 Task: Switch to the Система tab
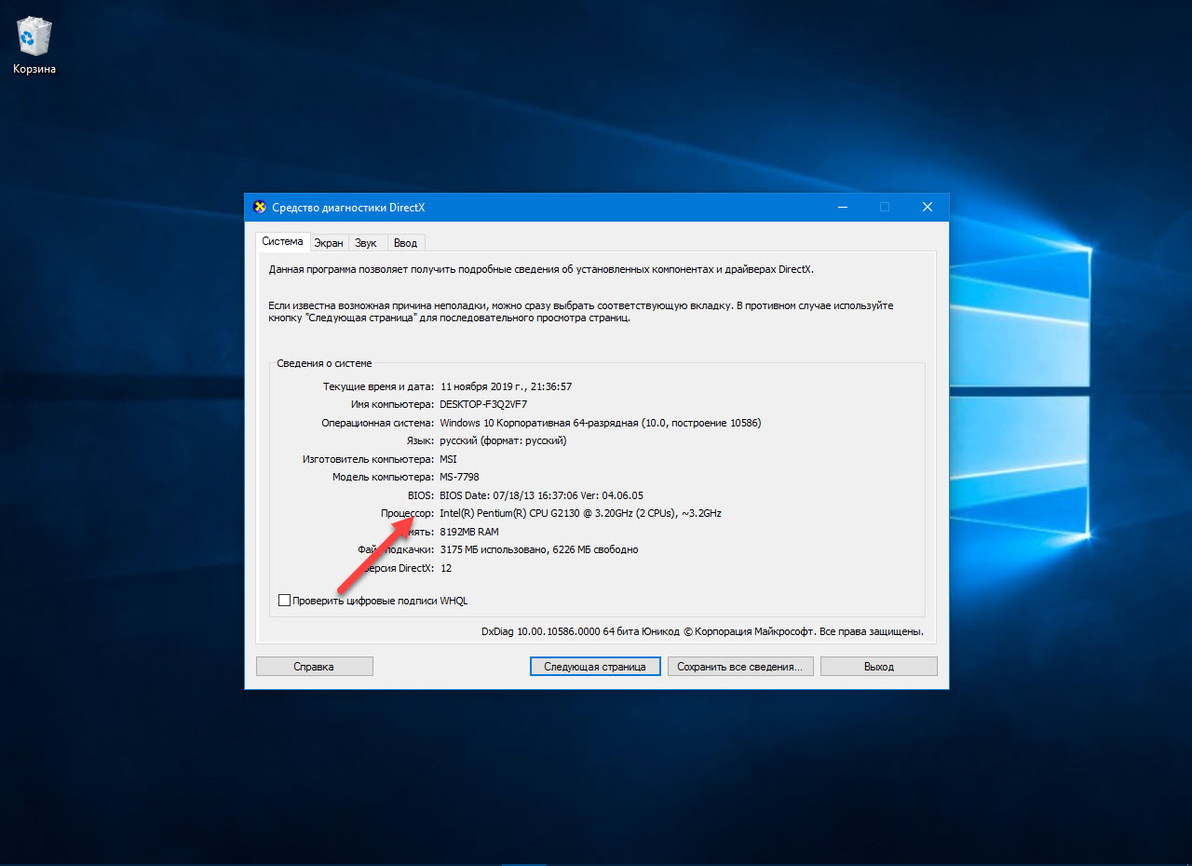(282, 241)
